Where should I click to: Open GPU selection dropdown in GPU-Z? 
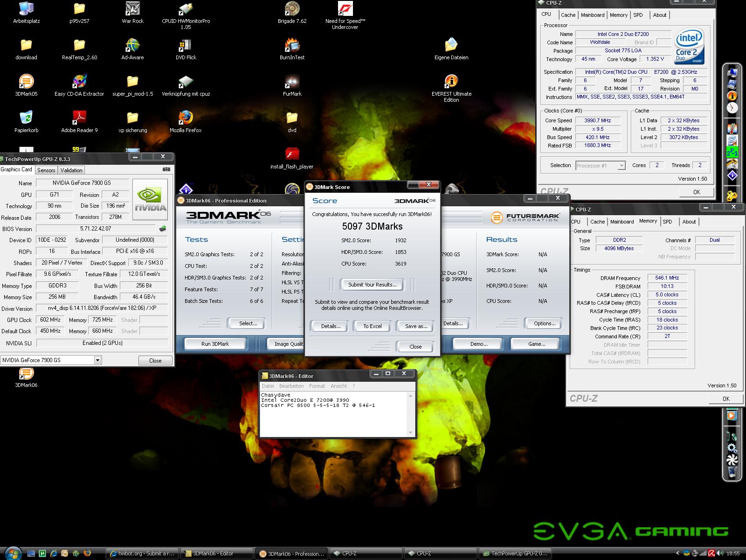click(97, 360)
